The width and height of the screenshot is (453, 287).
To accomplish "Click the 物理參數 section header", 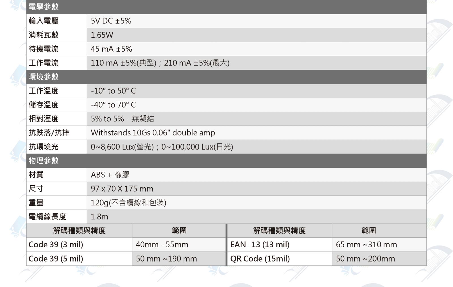I will (x=44, y=161).
